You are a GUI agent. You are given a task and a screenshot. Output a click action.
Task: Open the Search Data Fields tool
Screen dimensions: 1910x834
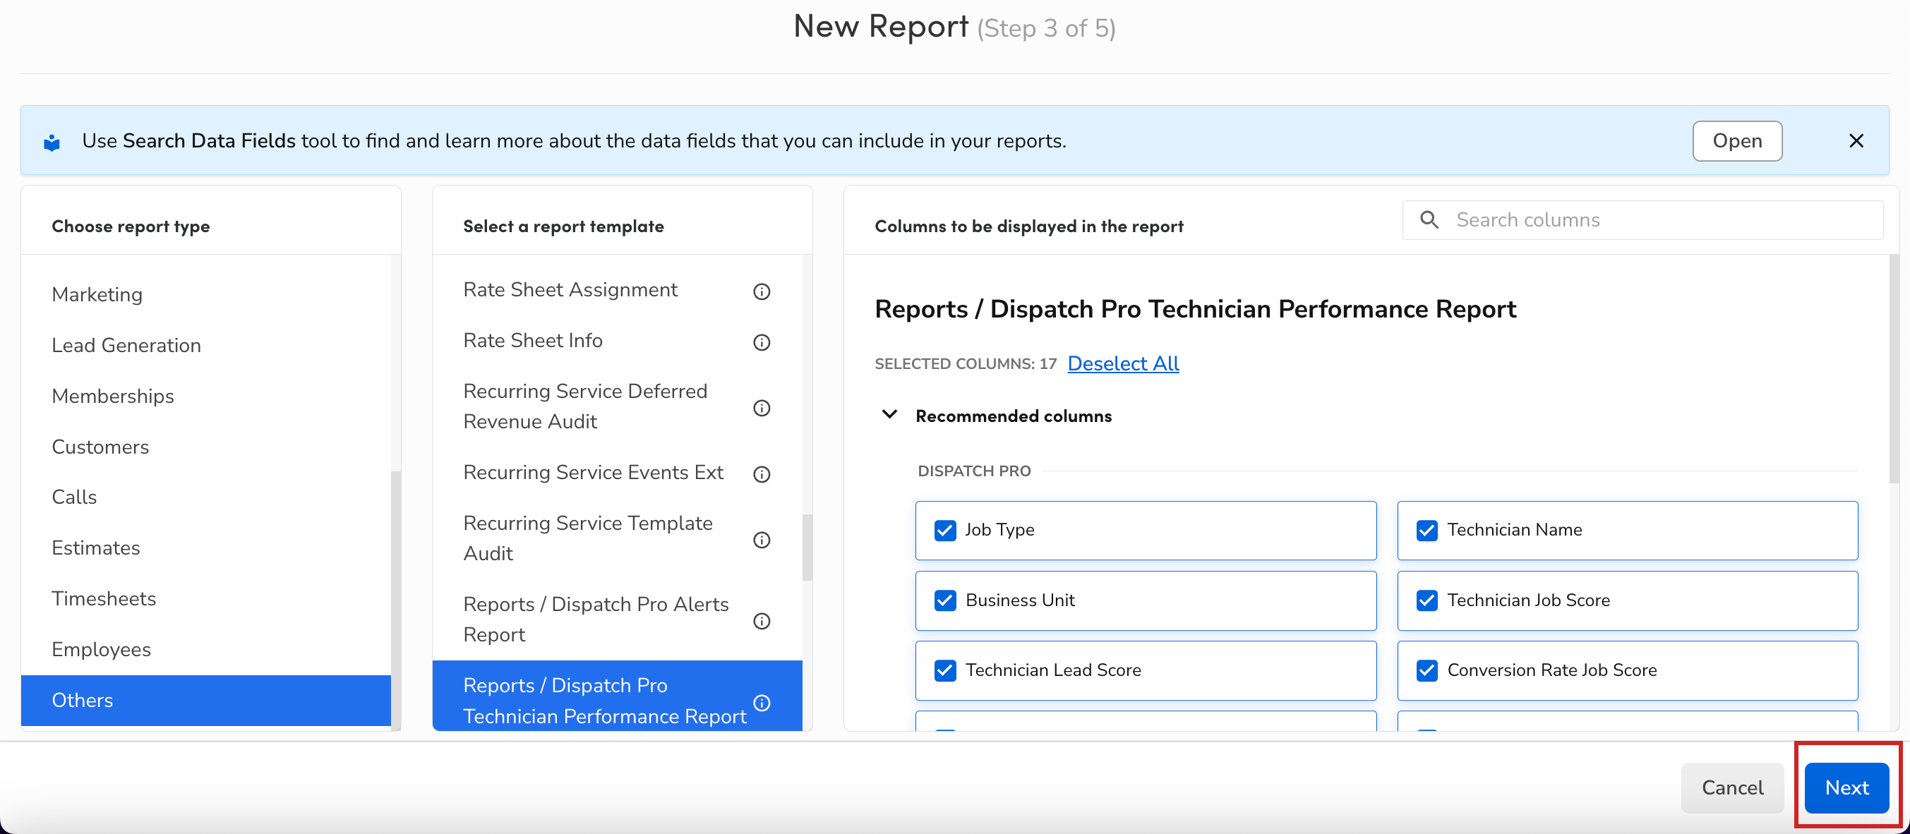coord(1736,141)
